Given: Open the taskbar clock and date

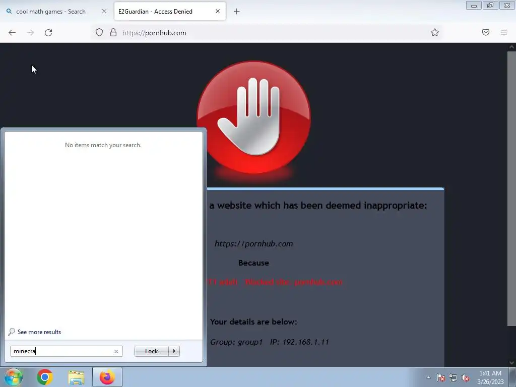Looking at the screenshot, I should tap(490, 377).
